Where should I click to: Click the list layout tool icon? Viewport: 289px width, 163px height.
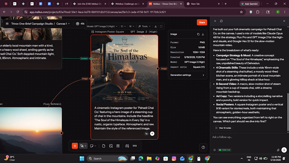118,146
